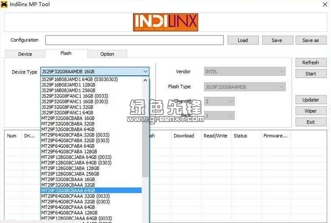331x223 pixels.
Task: Open the Channel dropdown
Action: (220, 101)
